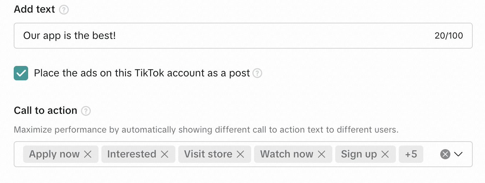The image size is (485, 183).
Task: Click the Sign up tag label
Action: (x=359, y=154)
